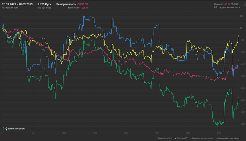Click the 2 500 mark on the X axis
Viewport: 246px width, 141px height.
[x=157, y=133]
